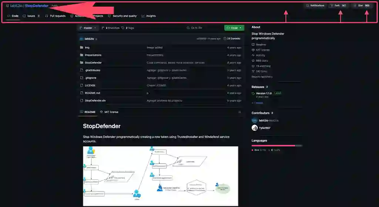
Task: Open 'Code comments, added more defender services' commit
Action: (x=176, y=63)
